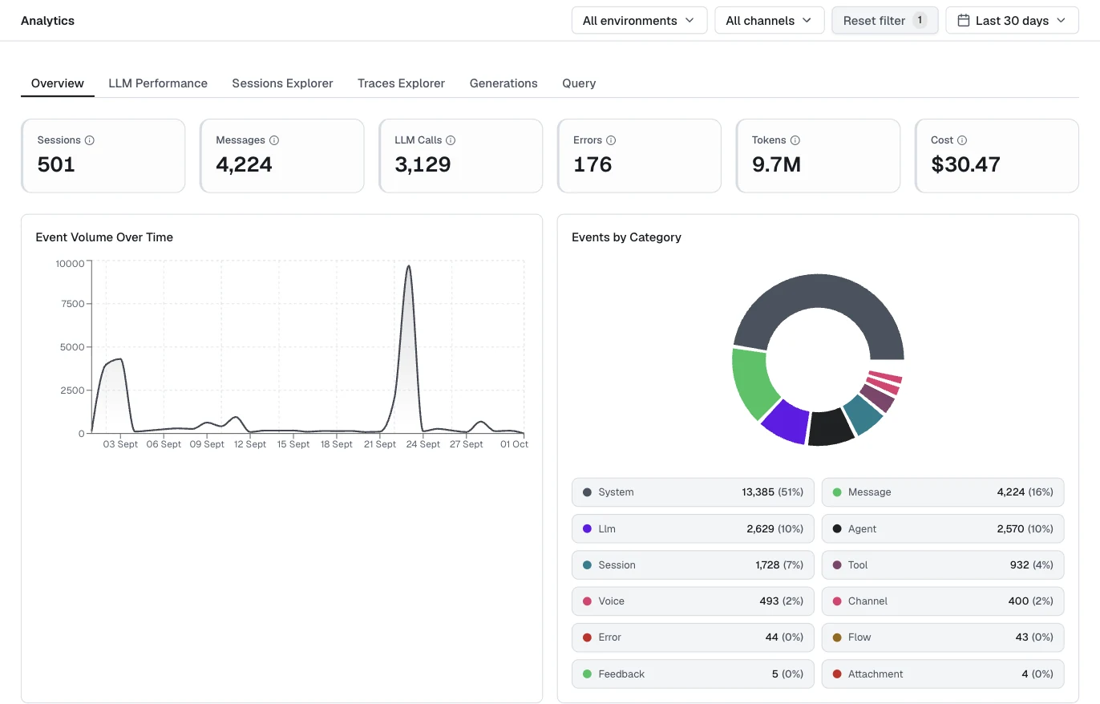Image resolution: width=1100 pixels, height=704 pixels.
Task: Click the Events by Category heading
Action: pyautogui.click(x=626, y=237)
